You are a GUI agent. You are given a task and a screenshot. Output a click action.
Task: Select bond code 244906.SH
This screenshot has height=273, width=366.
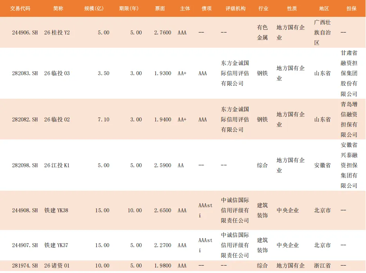coord(25,33)
